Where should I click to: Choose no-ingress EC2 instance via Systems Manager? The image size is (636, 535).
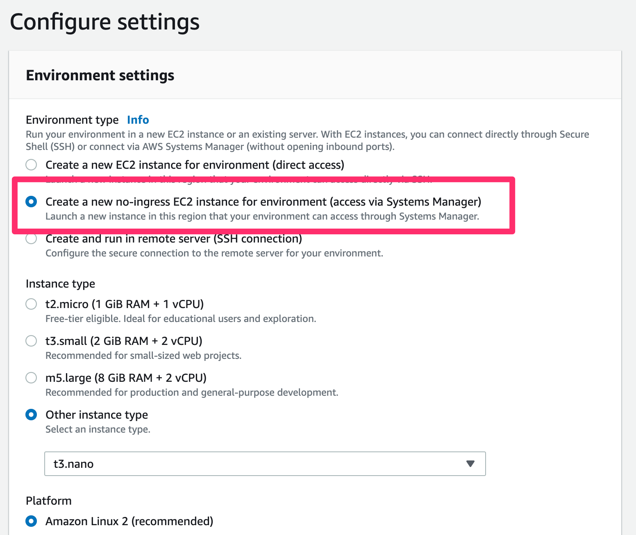31,202
